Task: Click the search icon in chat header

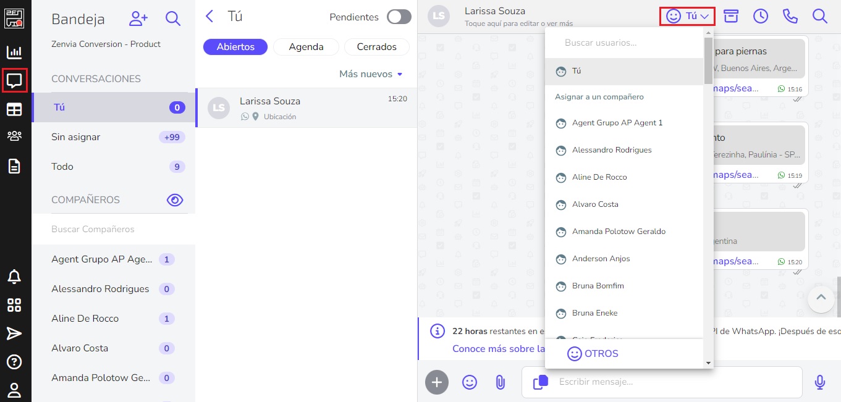Action: tap(820, 16)
